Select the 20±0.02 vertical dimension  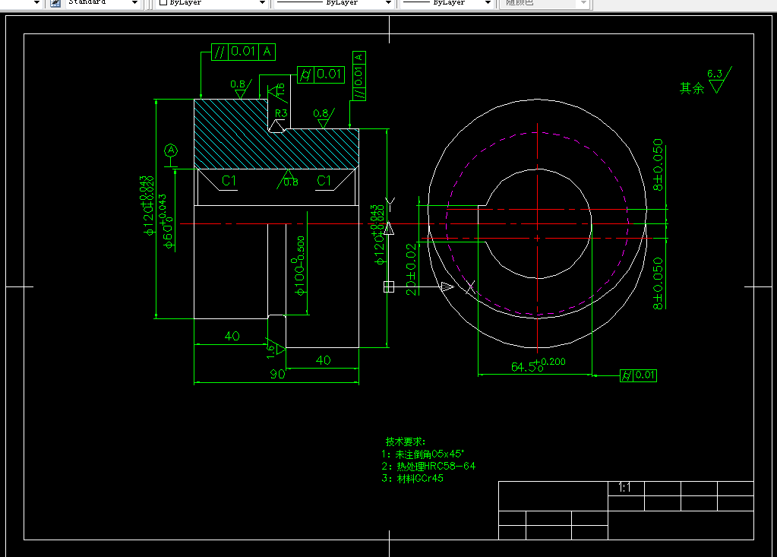pos(411,270)
